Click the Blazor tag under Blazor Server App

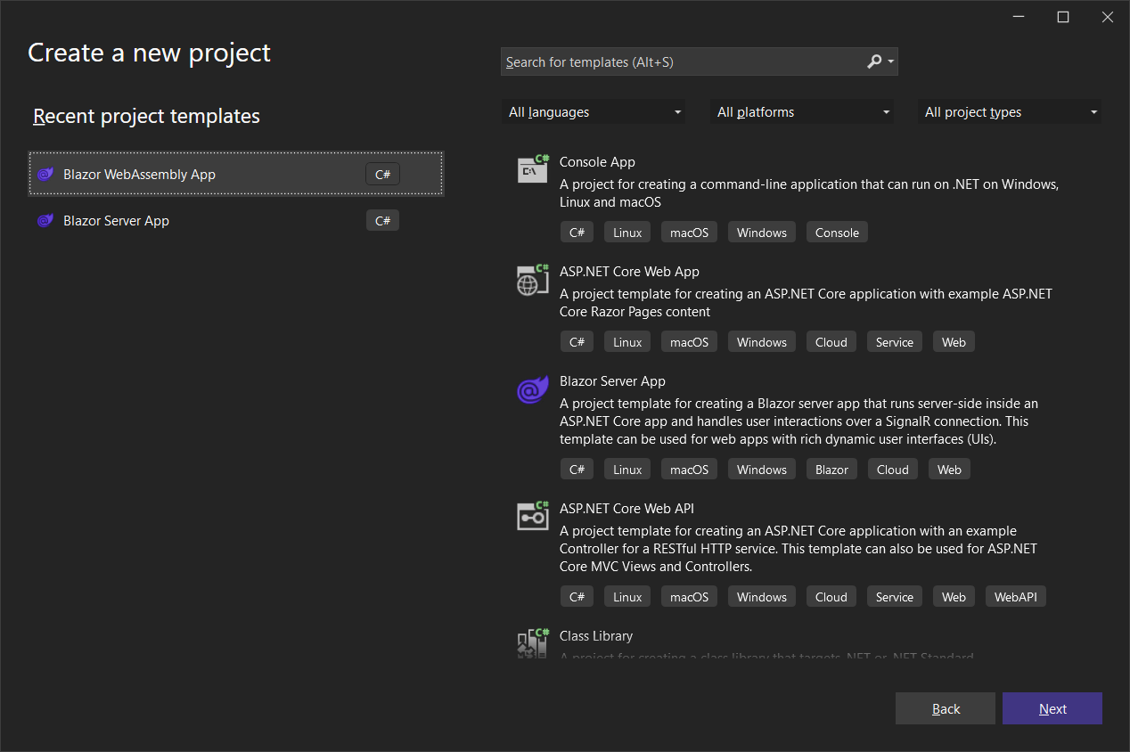[x=831, y=470]
